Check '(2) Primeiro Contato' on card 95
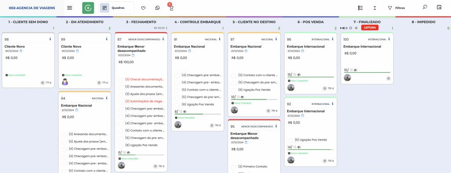The height and width of the screenshot is (173, 451). coord(233,167)
